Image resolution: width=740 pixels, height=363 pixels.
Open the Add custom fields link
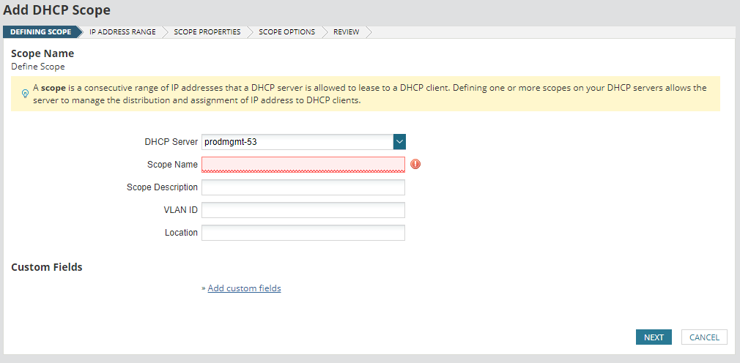(x=244, y=288)
